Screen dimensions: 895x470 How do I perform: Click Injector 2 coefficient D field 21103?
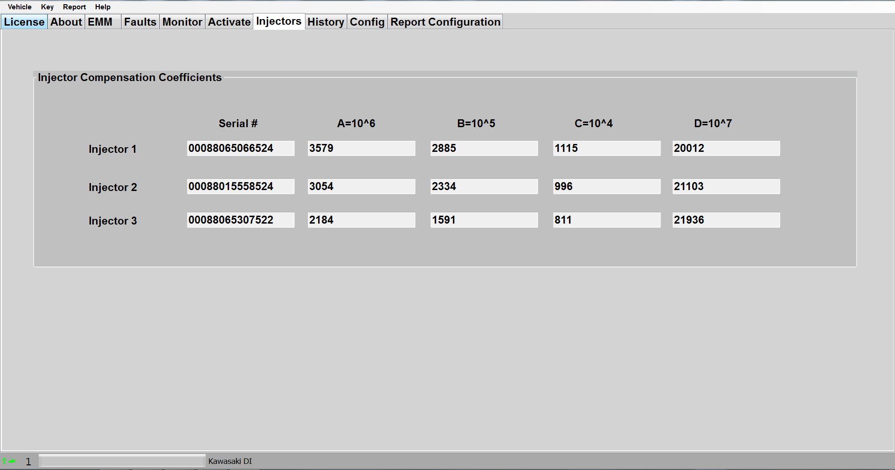click(x=726, y=186)
